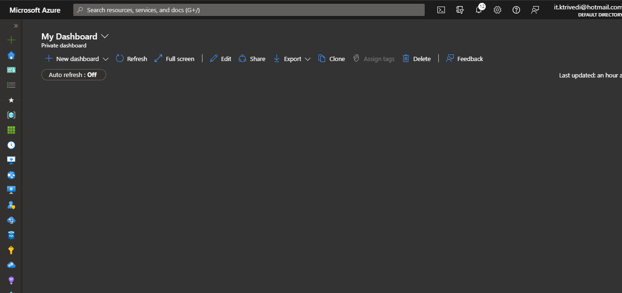Click the green plus Create a resource icon
Image resolution: width=622 pixels, height=293 pixels.
coord(11,40)
